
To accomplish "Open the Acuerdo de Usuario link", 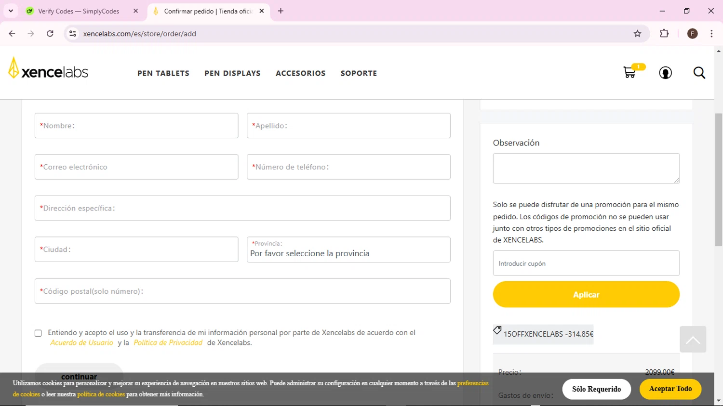I will click(x=81, y=343).
